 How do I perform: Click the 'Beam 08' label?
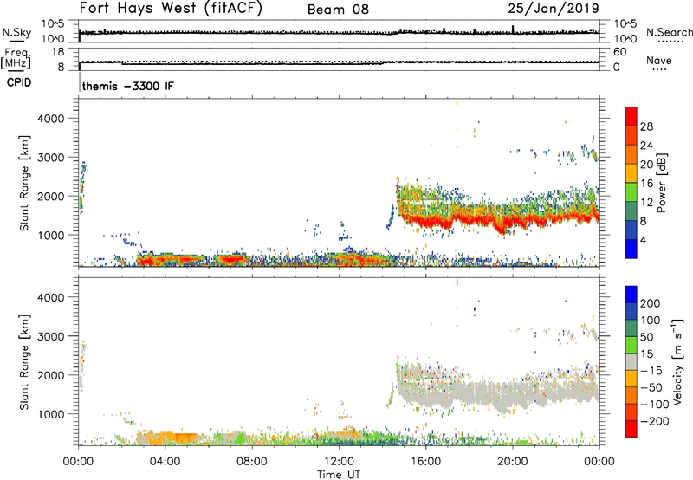point(338,10)
